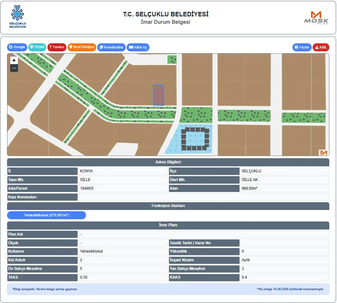Copy coordinates with Koordinatlar button
Screen dimensions: 337x303
(x=111, y=48)
